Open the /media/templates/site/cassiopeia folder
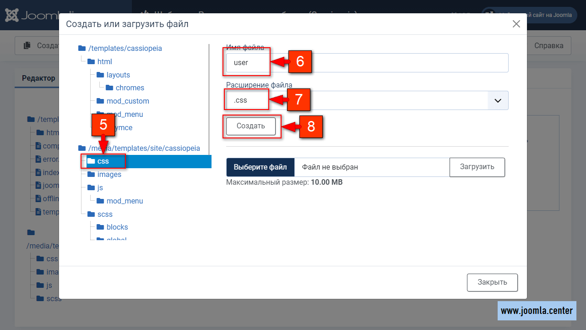This screenshot has height=330, width=586. pos(144,148)
